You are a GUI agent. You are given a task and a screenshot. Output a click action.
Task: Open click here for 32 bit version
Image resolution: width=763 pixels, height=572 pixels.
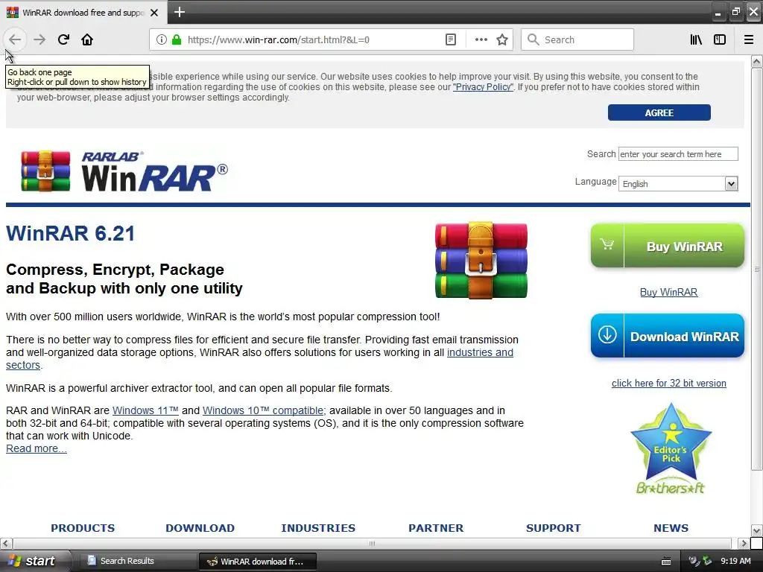tap(668, 383)
